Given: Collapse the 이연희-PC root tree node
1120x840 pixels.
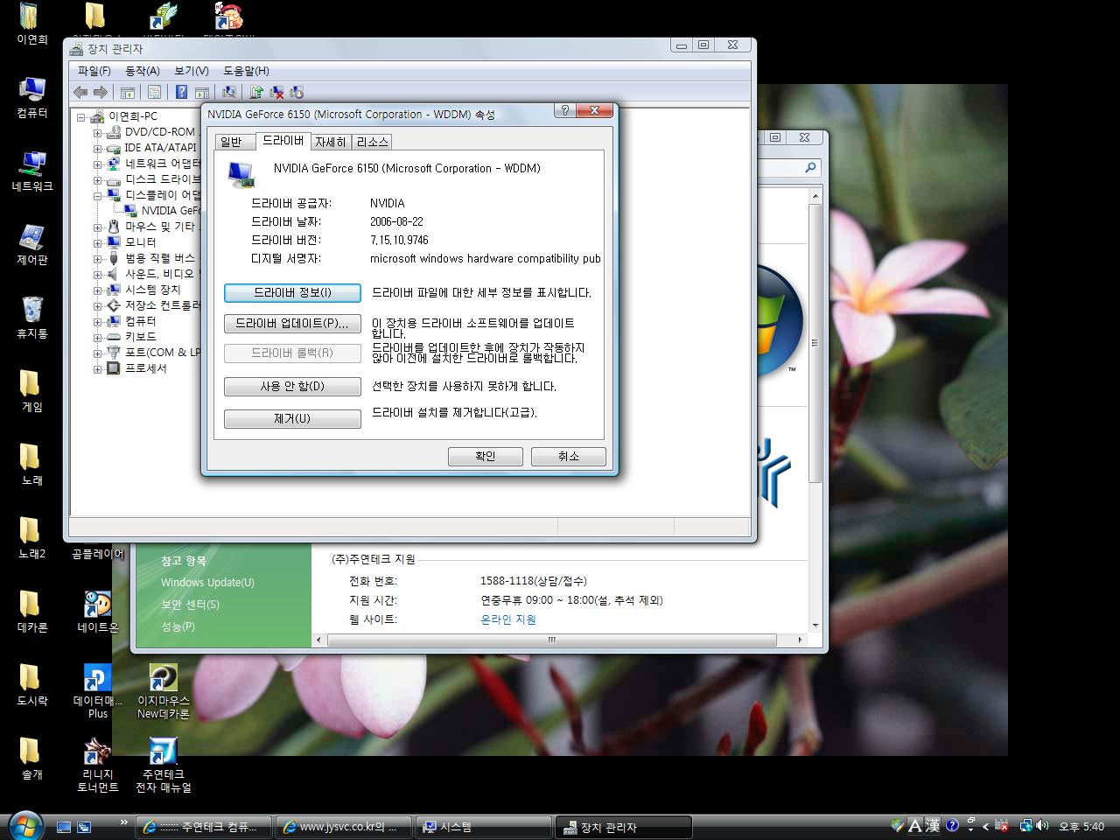Looking at the screenshot, I should pos(81,116).
